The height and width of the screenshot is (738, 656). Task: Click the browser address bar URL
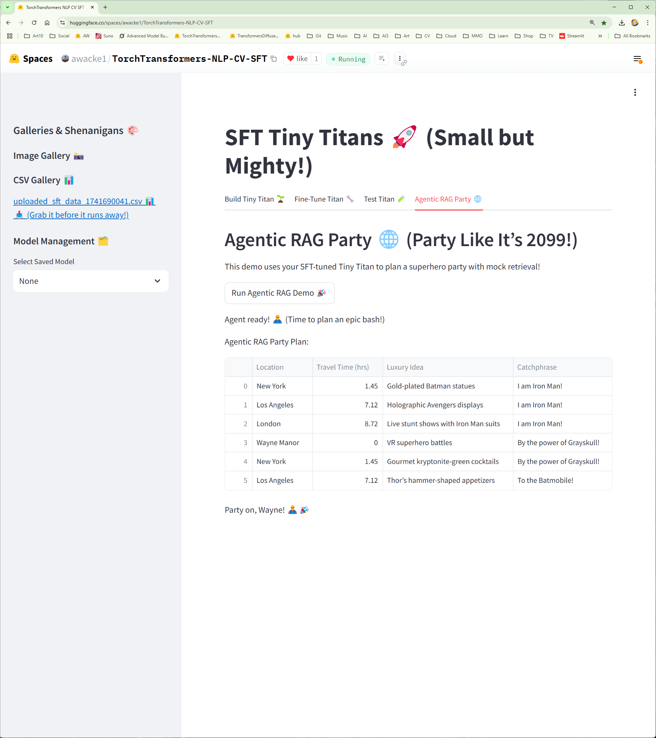(x=141, y=23)
